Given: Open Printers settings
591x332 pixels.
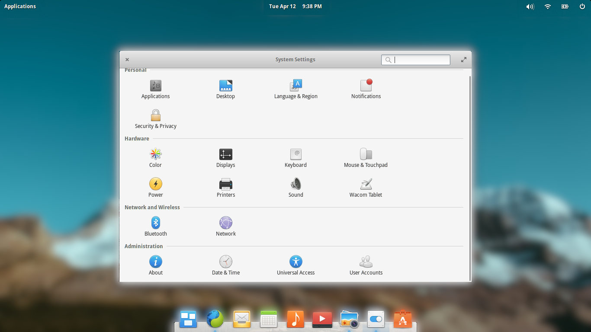Looking at the screenshot, I should point(226,188).
